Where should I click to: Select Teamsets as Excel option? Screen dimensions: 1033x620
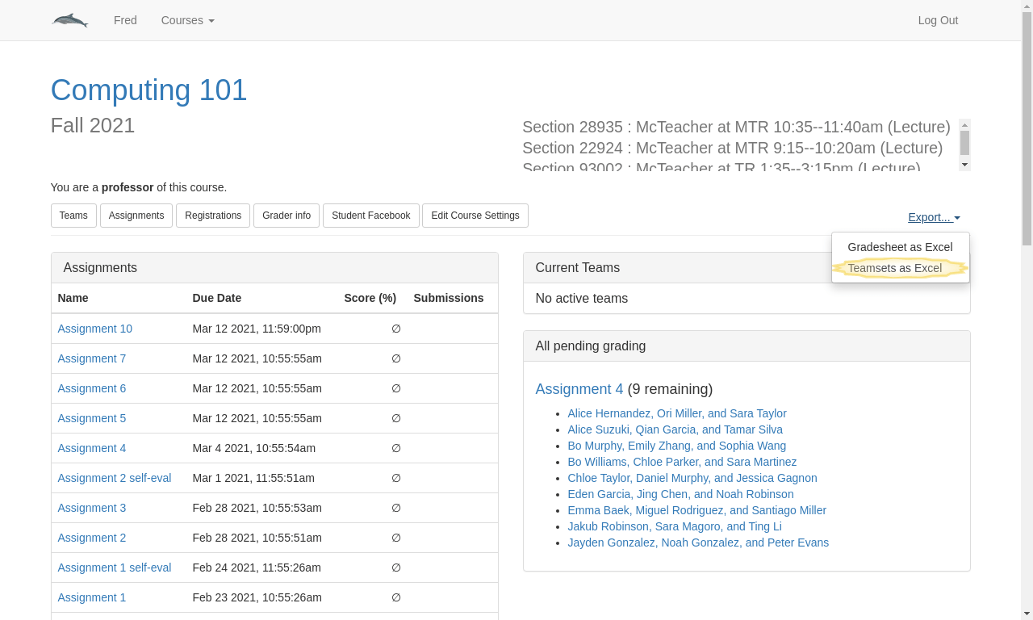[894, 268]
